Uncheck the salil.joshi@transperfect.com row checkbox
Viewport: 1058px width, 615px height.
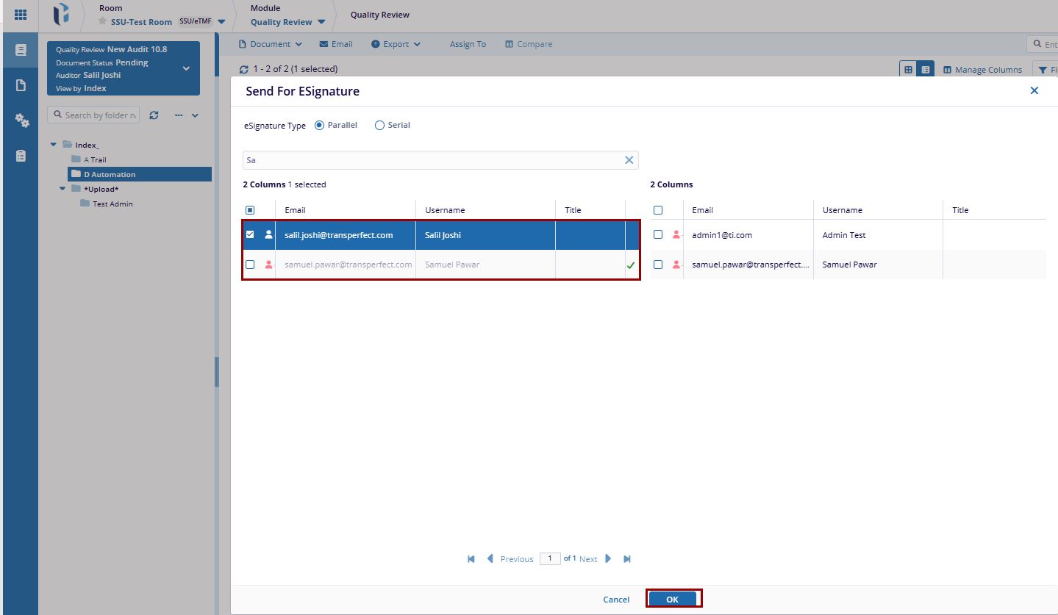(x=250, y=235)
